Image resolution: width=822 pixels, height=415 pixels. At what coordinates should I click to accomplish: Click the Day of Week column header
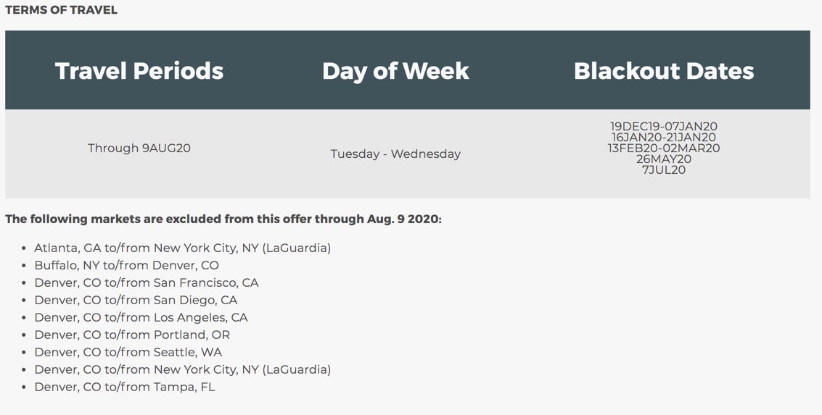pyautogui.click(x=395, y=70)
